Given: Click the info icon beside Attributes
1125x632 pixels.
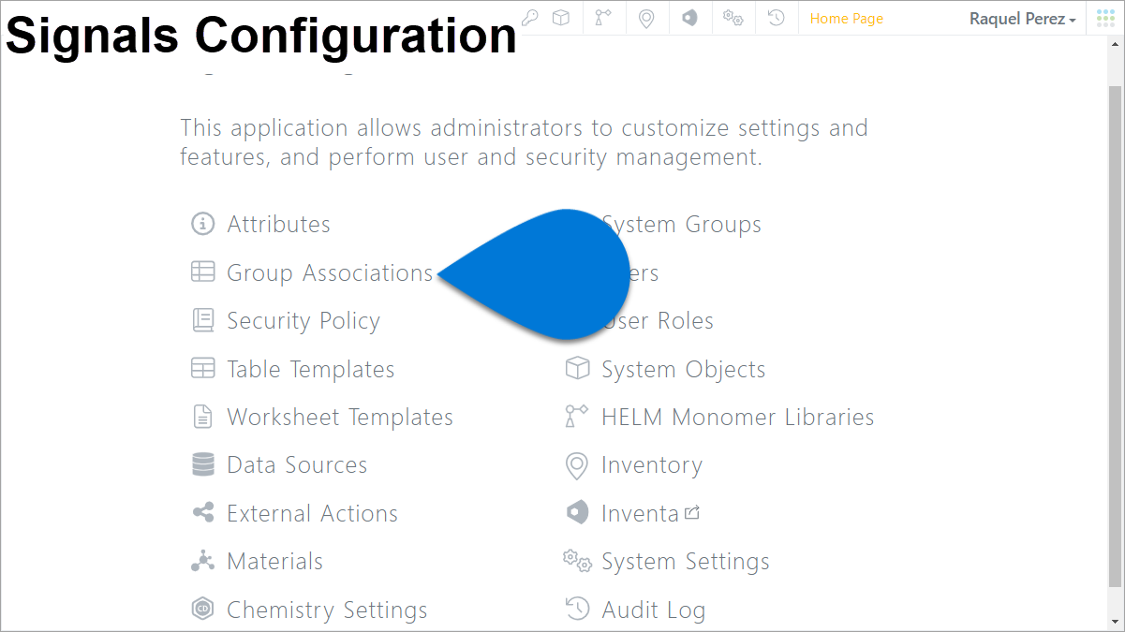Looking at the screenshot, I should (x=202, y=224).
